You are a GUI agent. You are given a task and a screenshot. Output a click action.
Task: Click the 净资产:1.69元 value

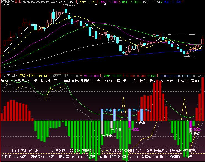(96, 157)
